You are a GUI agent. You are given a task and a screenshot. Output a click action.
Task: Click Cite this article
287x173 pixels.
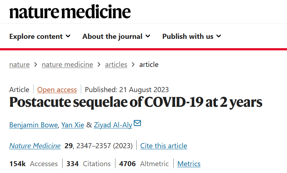(x=164, y=146)
